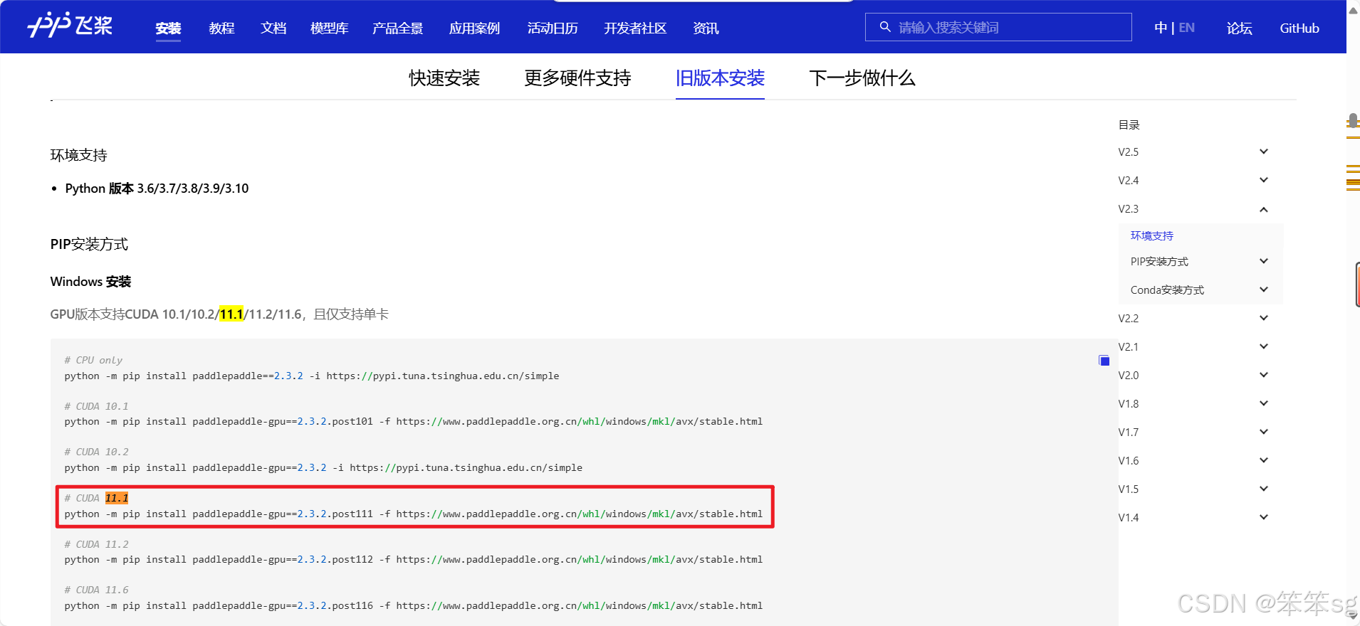Expand the V1.4 section chevron
This screenshot has height=626, width=1360.
tap(1264, 517)
